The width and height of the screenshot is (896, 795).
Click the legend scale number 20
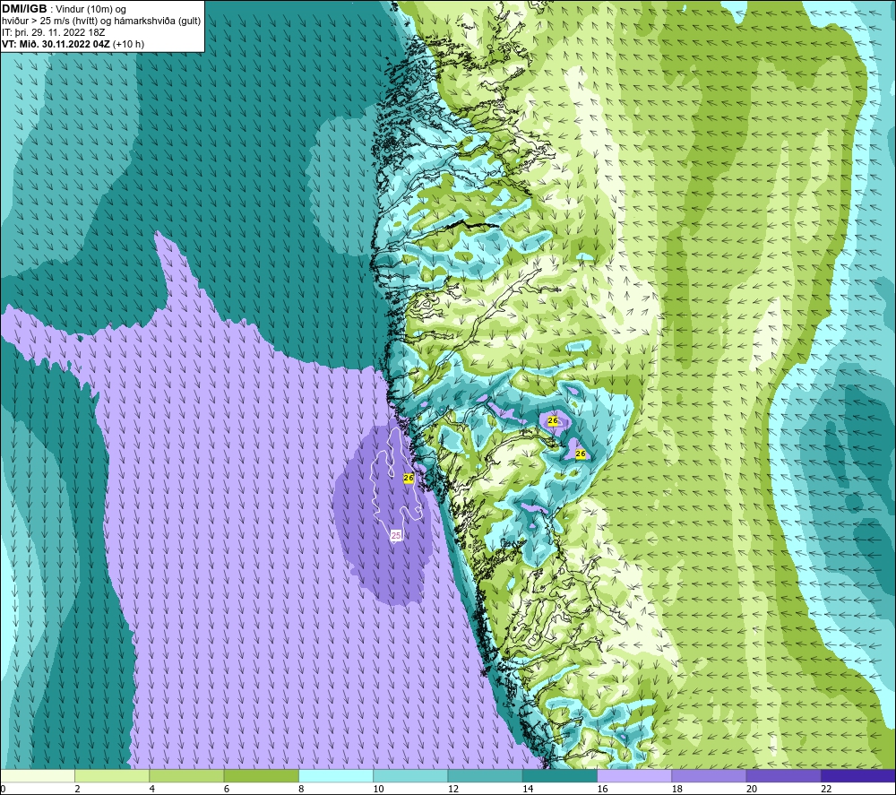pyautogui.click(x=752, y=789)
